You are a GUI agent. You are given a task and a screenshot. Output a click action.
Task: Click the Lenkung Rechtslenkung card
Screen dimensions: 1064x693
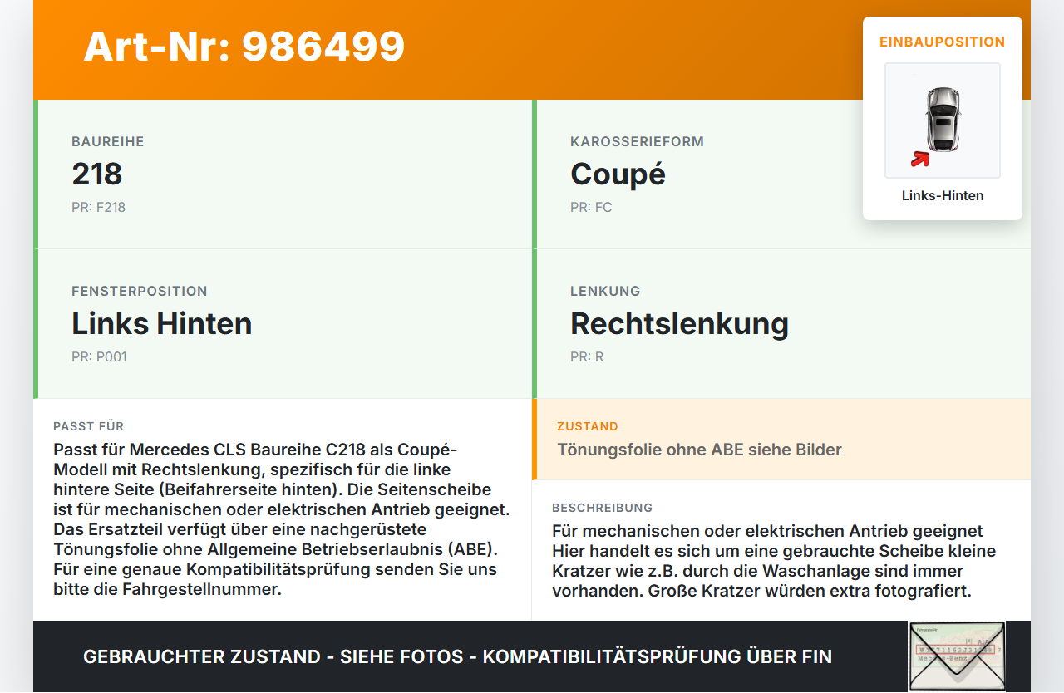pyautogui.click(x=781, y=324)
